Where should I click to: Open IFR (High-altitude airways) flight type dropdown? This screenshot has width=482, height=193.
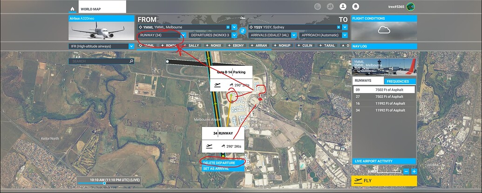click(131, 46)
